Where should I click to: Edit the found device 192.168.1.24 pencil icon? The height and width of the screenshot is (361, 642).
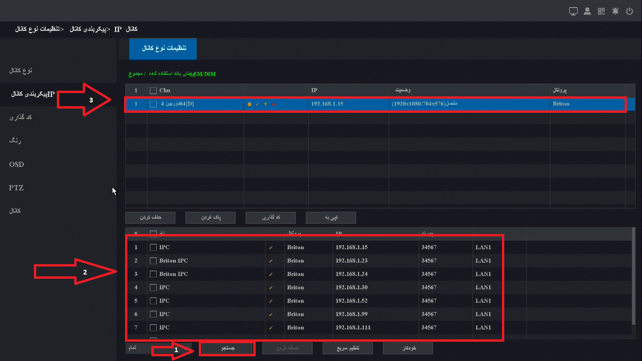(271, 275)
